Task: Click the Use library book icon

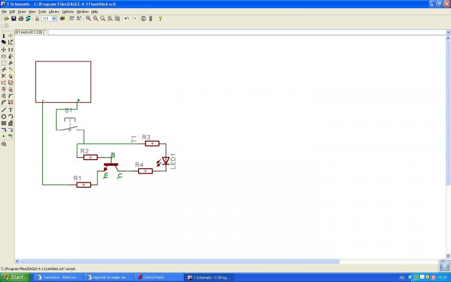Action: click(x=63, y=19)
